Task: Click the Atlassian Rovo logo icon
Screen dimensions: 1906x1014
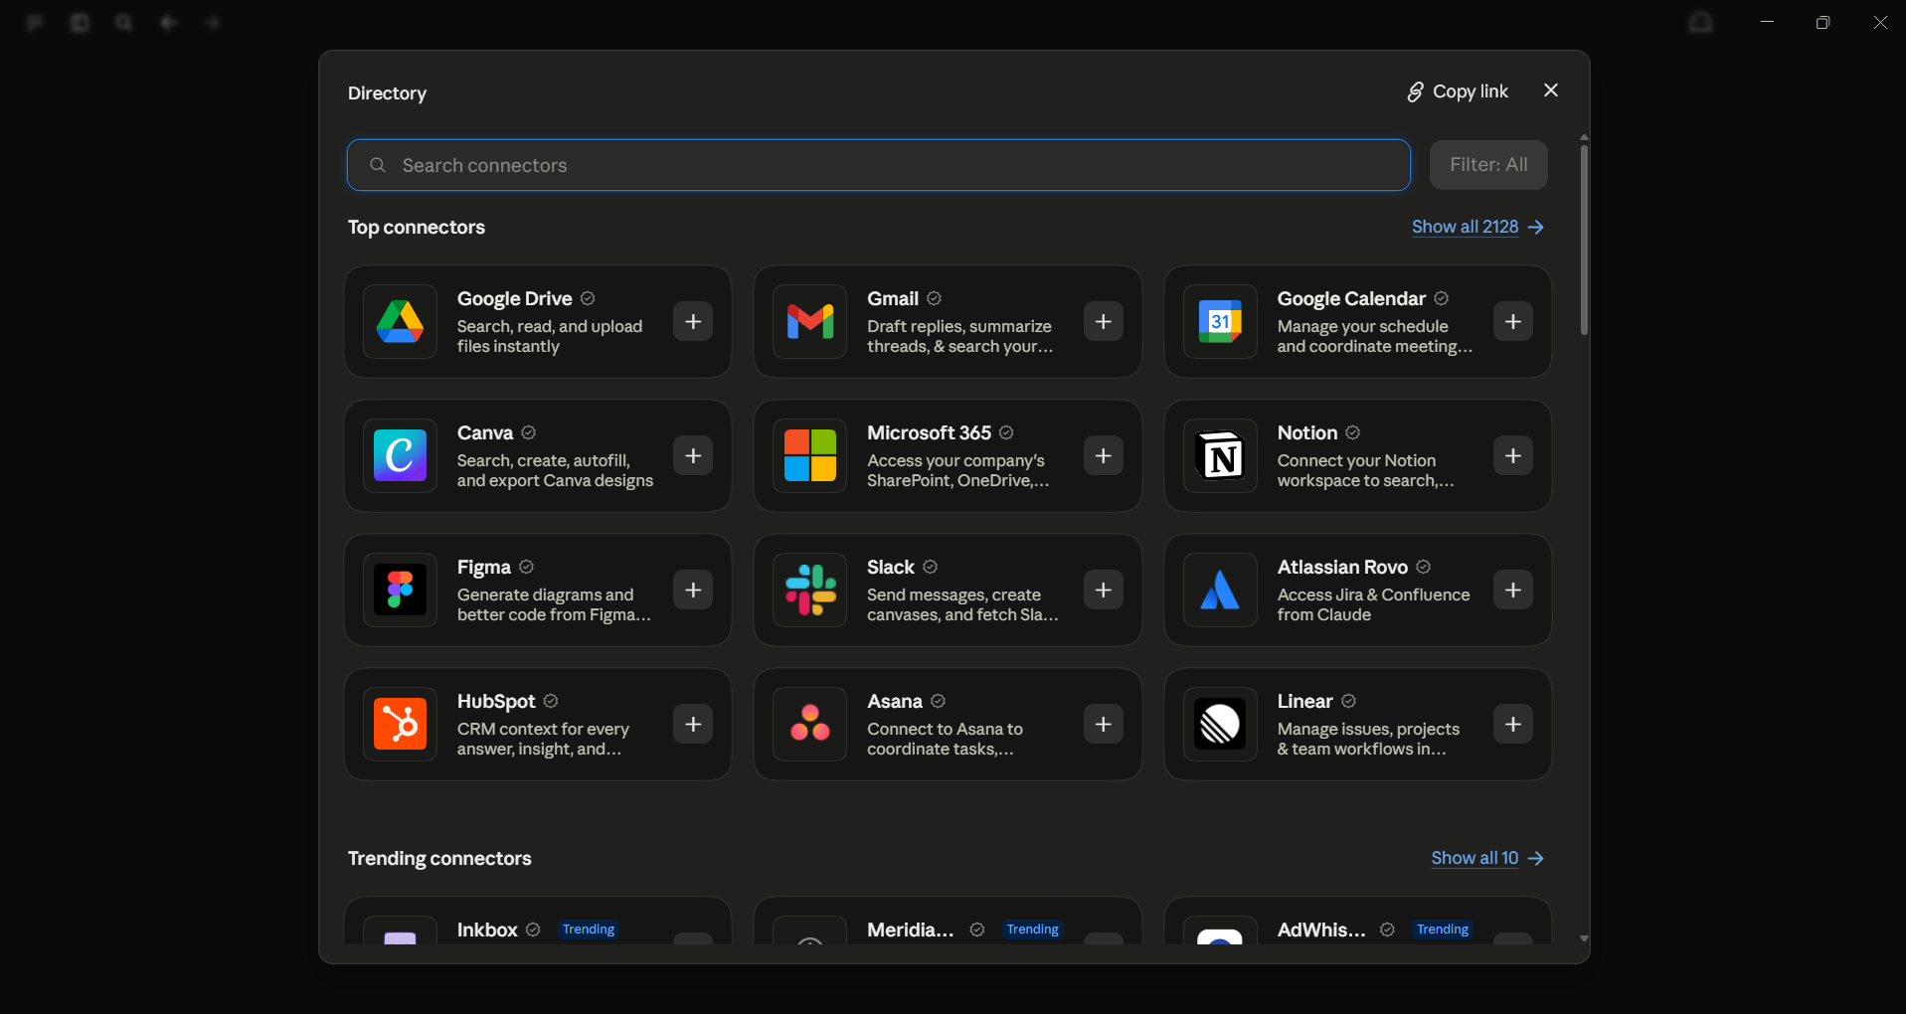Action: click(x=1220, y=590)
